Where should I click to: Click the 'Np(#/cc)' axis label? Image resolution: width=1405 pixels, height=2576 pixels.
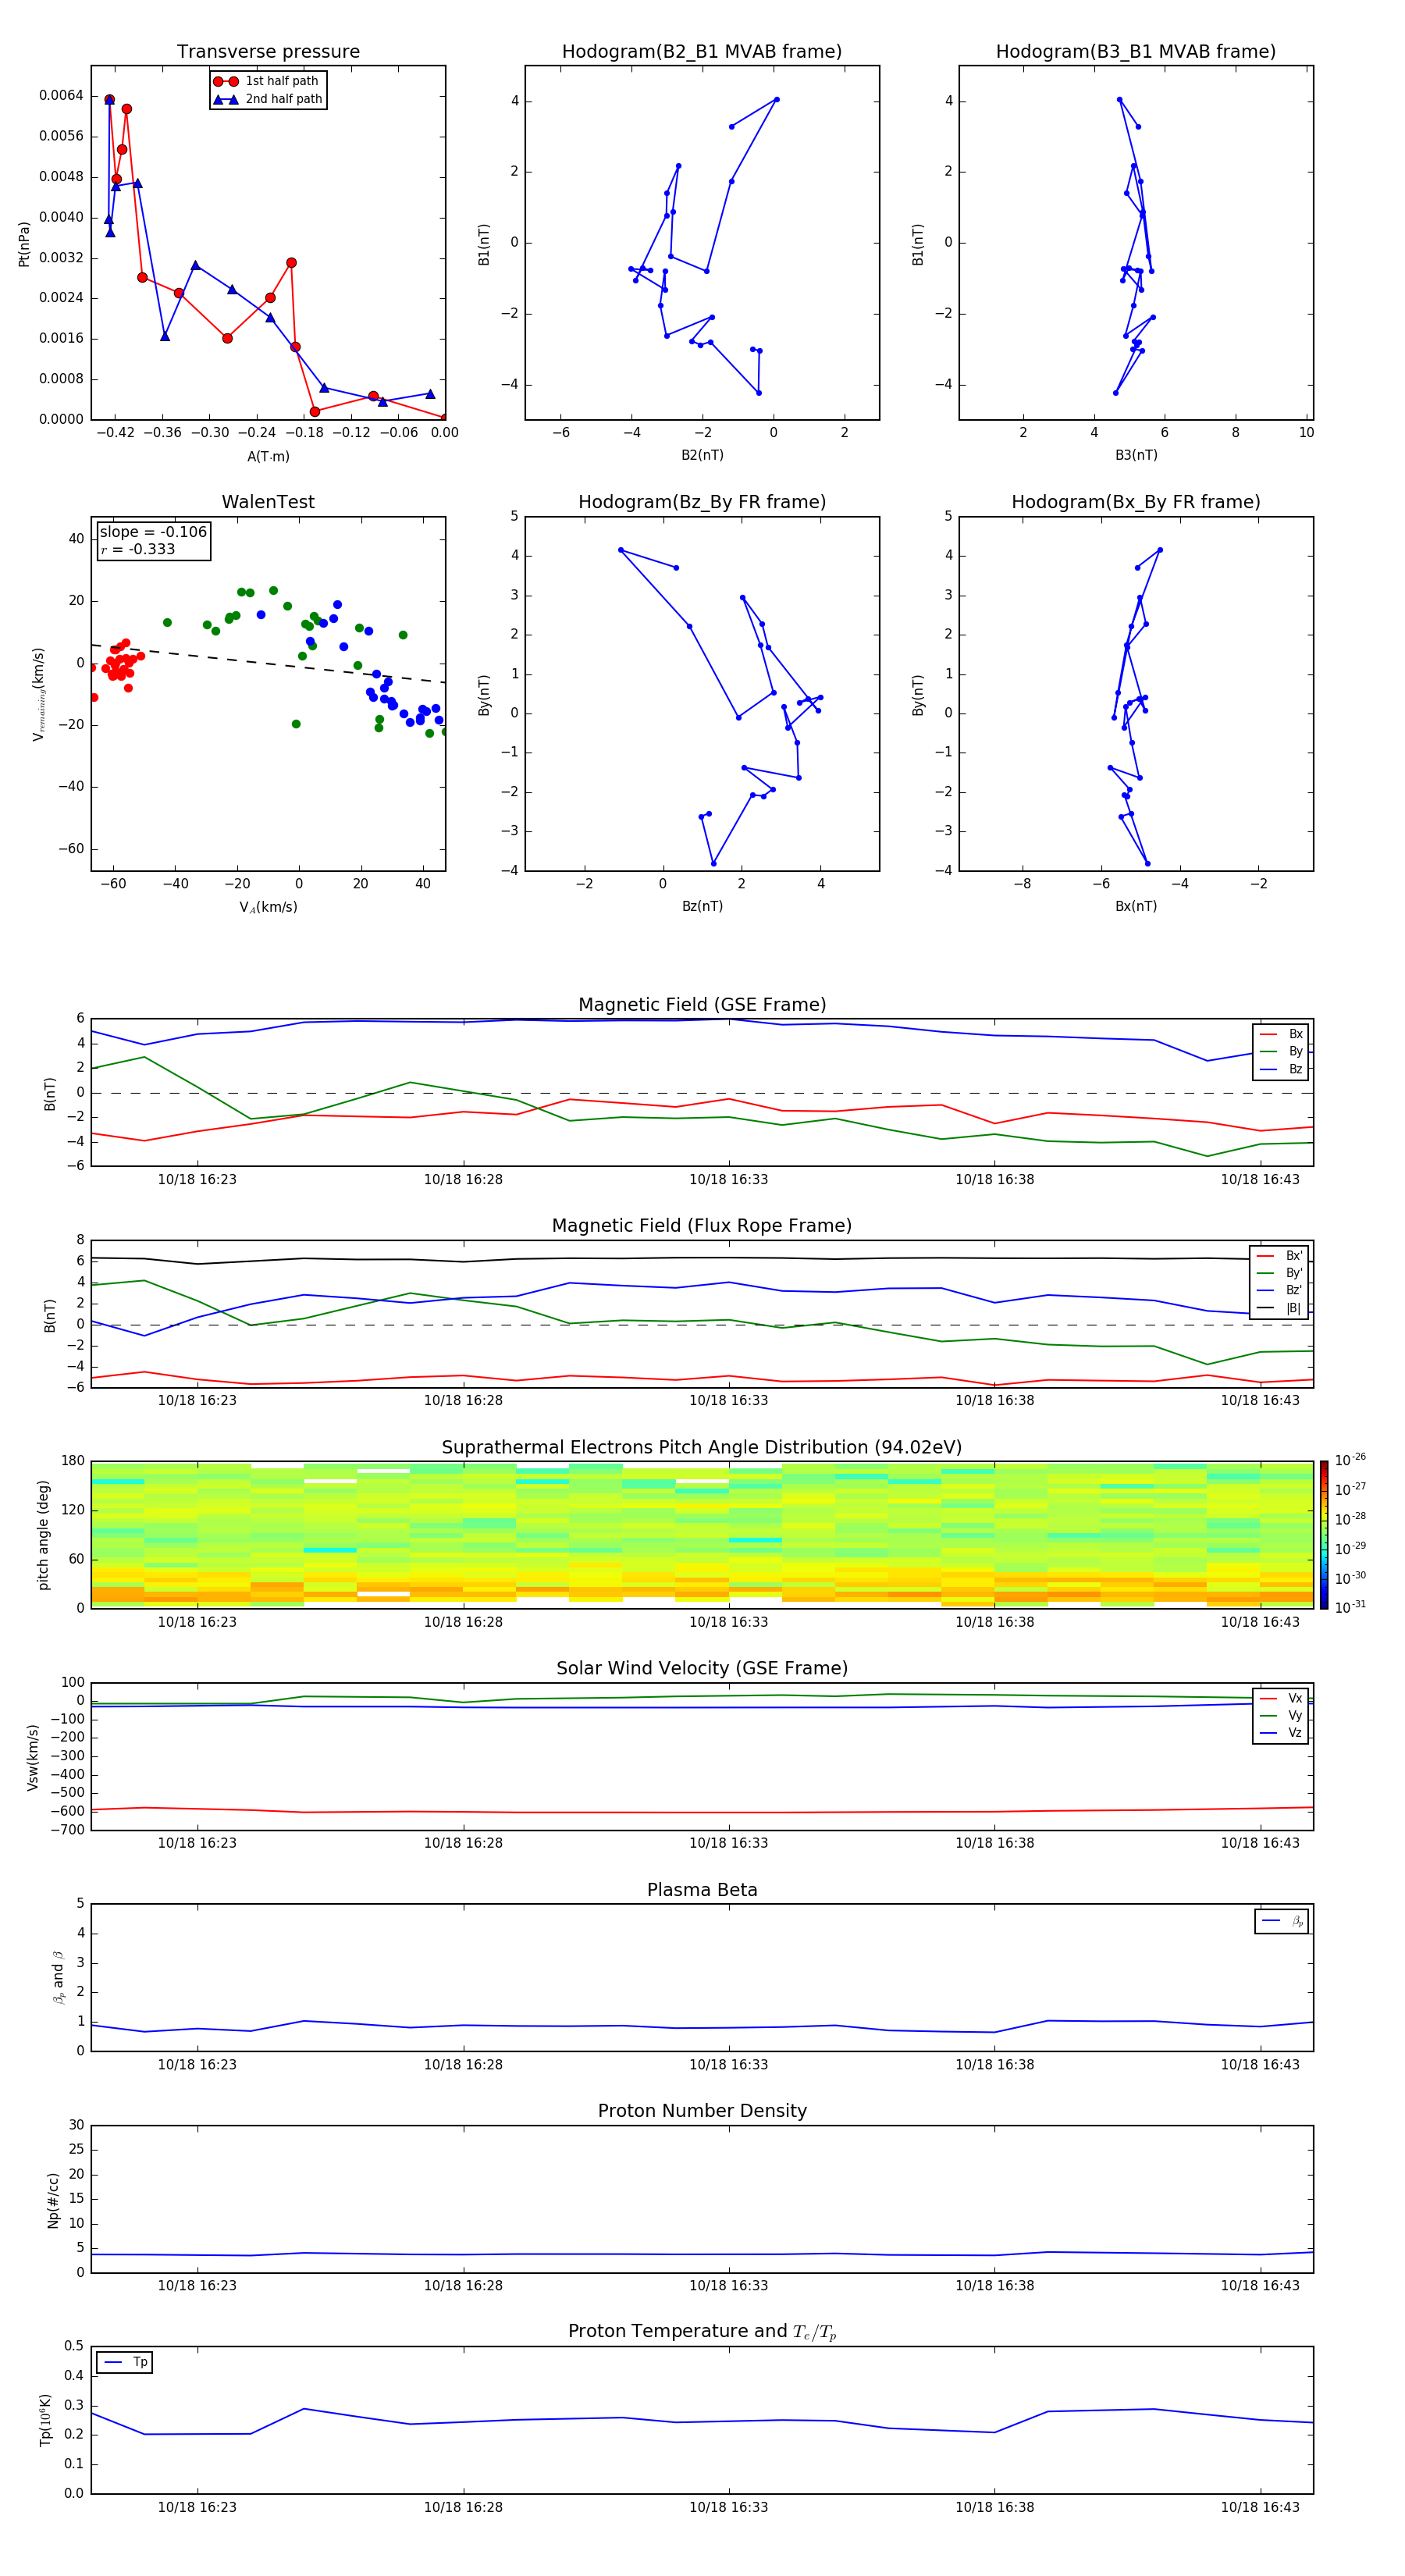(x=53, y=2200)
